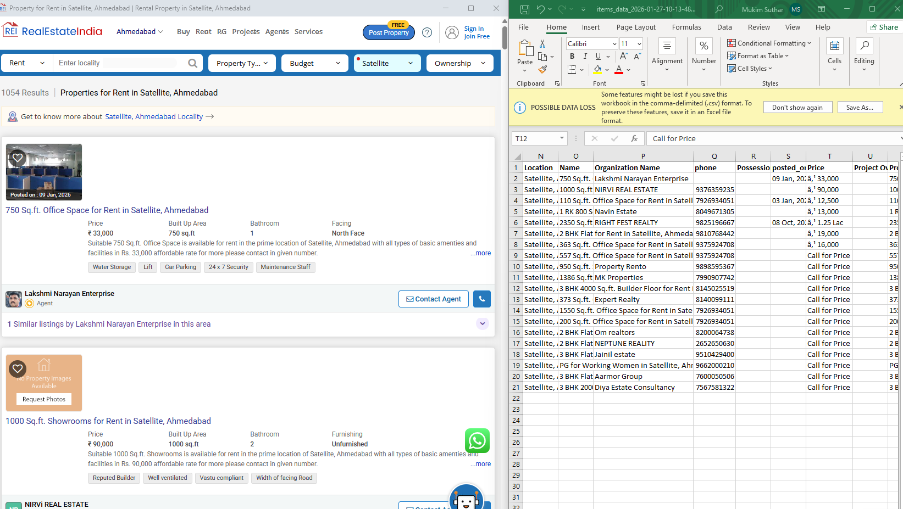Open the Conditional Formatting tool

pyautogui.click(x=769, y=43)
